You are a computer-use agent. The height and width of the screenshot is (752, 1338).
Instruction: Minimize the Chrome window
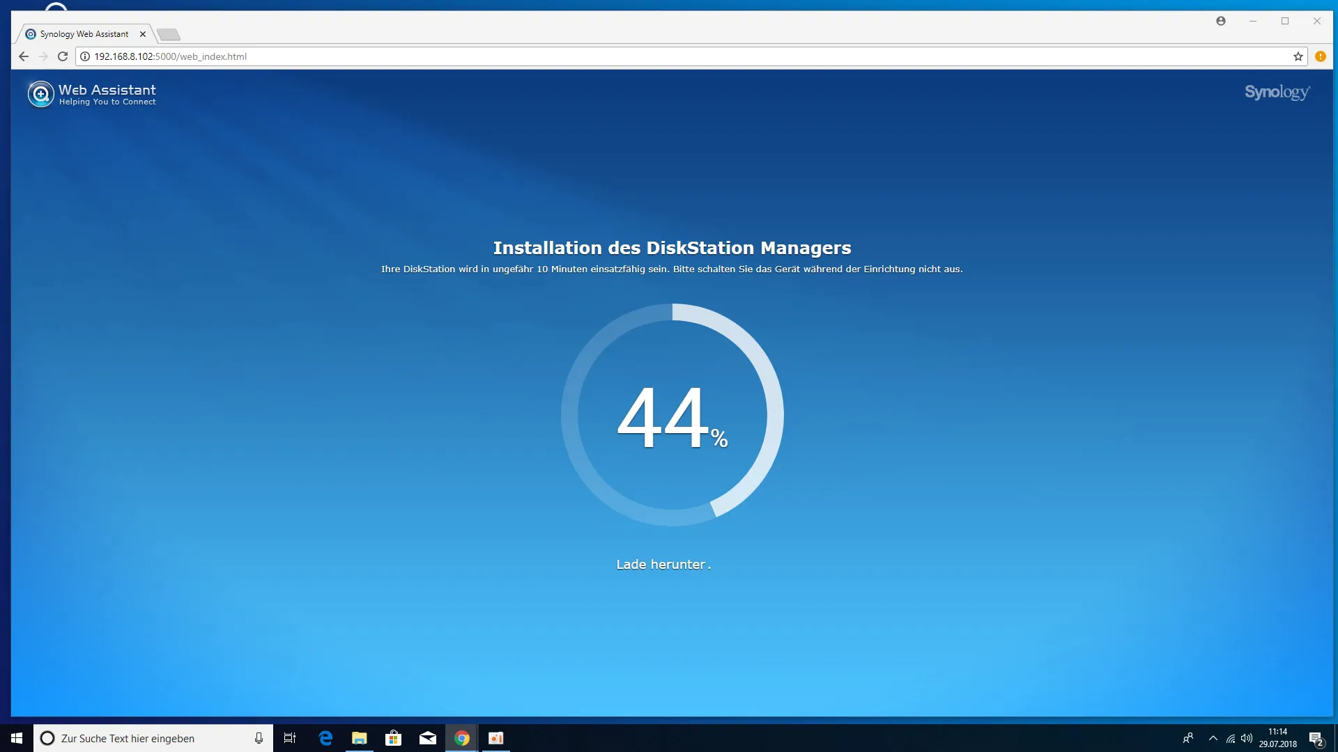1253,21
